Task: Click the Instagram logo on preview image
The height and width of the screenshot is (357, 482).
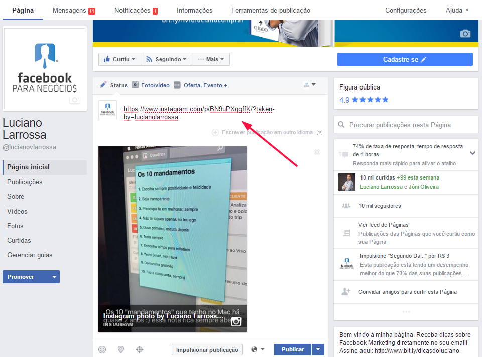Action: click(236, 322)
